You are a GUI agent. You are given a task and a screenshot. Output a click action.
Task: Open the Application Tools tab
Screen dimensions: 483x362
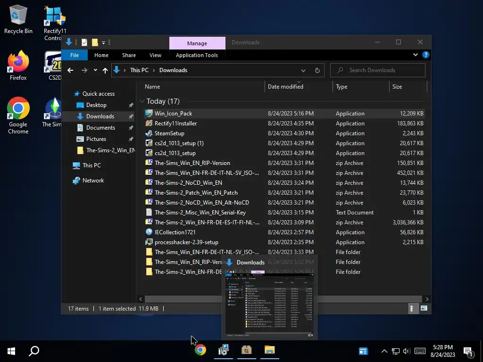click(x=197, y=55)
